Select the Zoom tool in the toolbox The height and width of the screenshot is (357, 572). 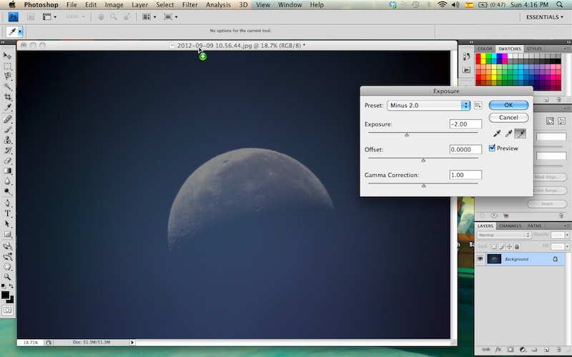tap(8, 276)
